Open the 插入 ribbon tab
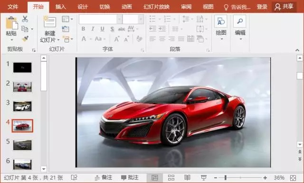The width and height of the screenshot is (304, 183). (60, 7)
